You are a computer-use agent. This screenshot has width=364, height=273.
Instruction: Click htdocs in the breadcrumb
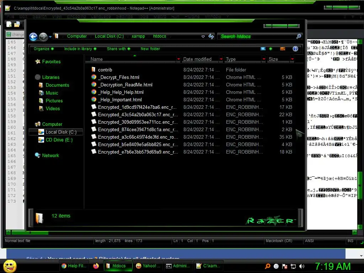pos(160,36)
